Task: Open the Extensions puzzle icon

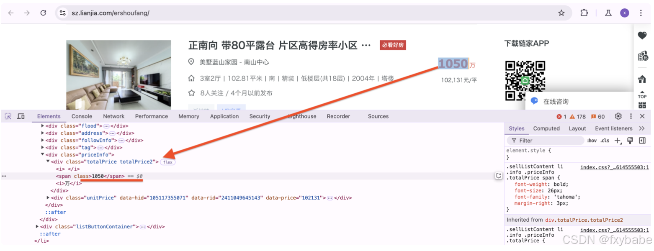Action: [x=584, y=13]
